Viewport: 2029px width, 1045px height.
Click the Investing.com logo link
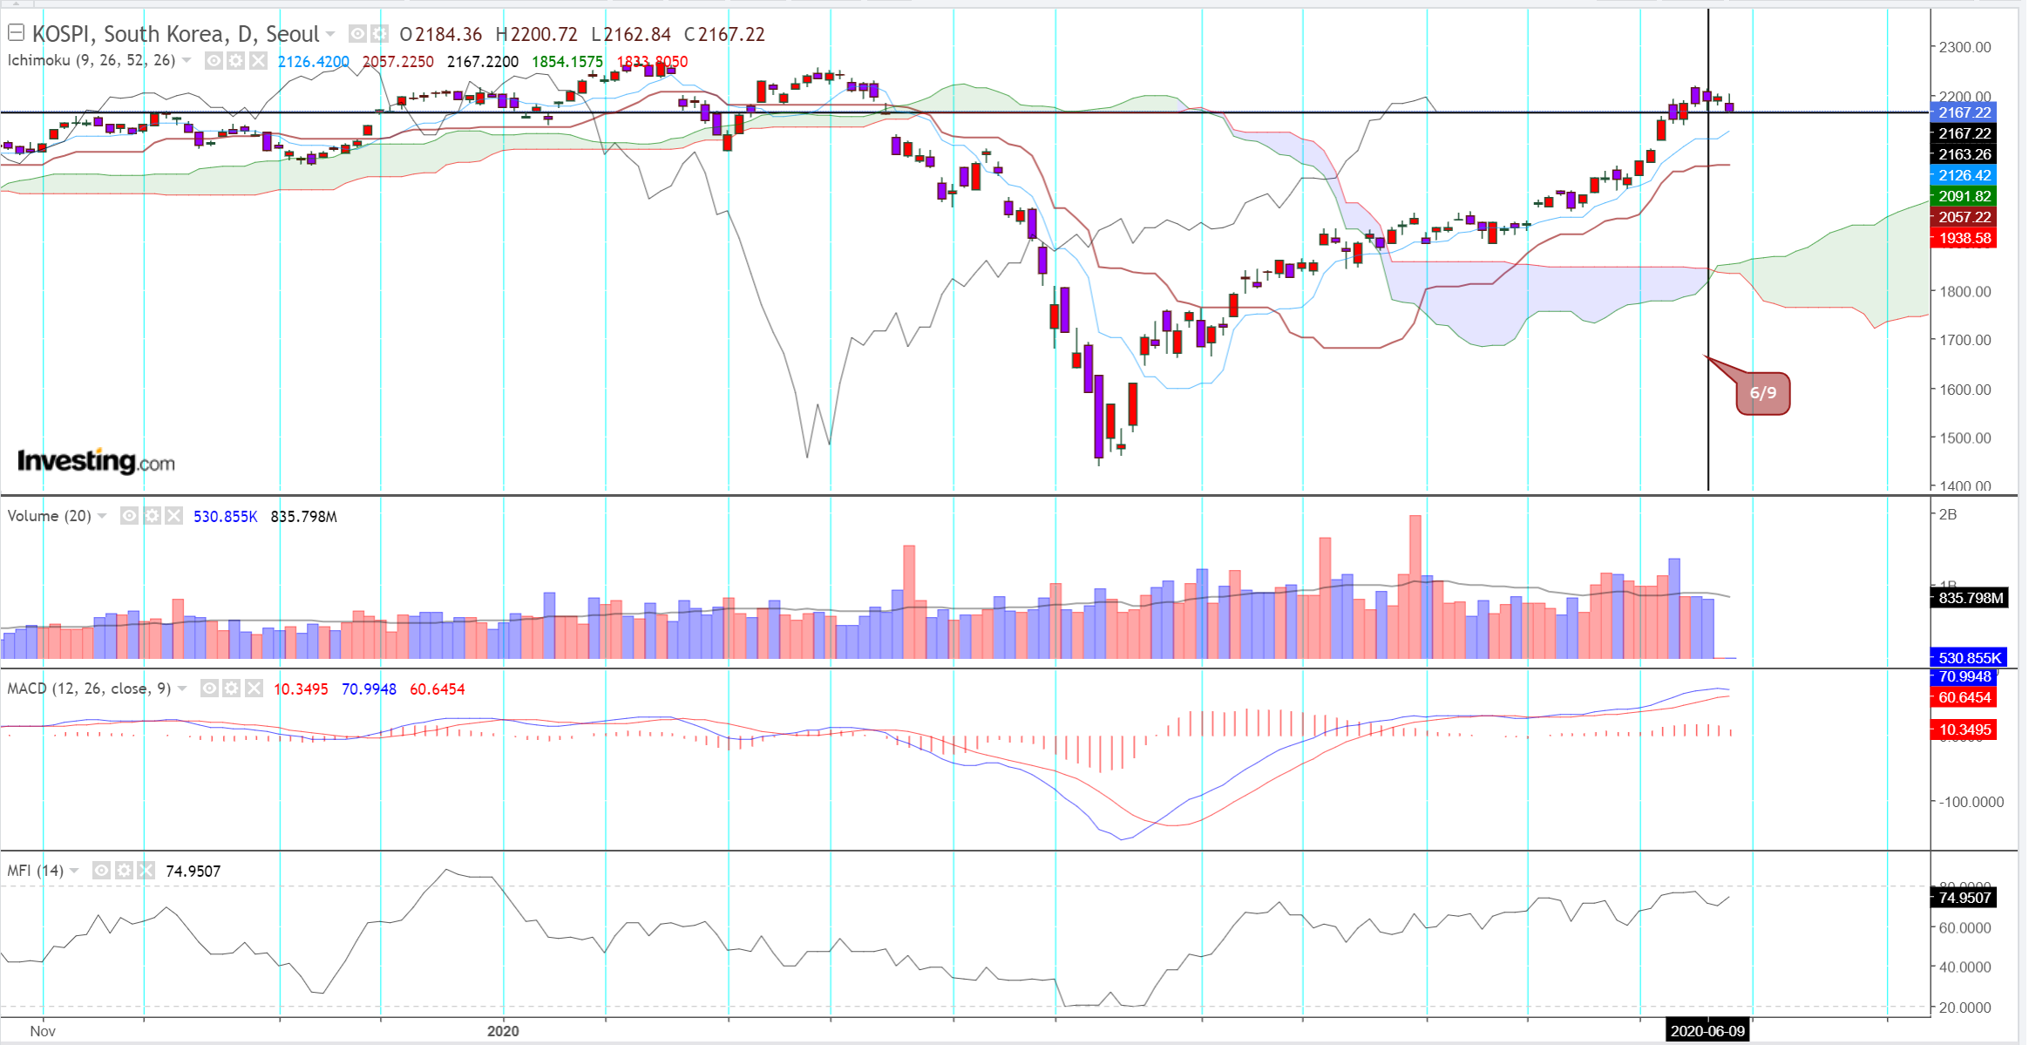coord(96,461)
